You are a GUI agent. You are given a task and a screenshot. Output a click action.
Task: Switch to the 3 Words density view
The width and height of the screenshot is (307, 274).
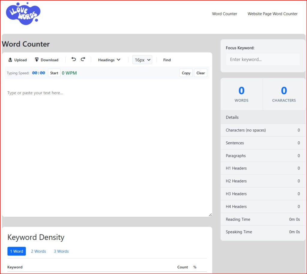(x=61, y=251)
